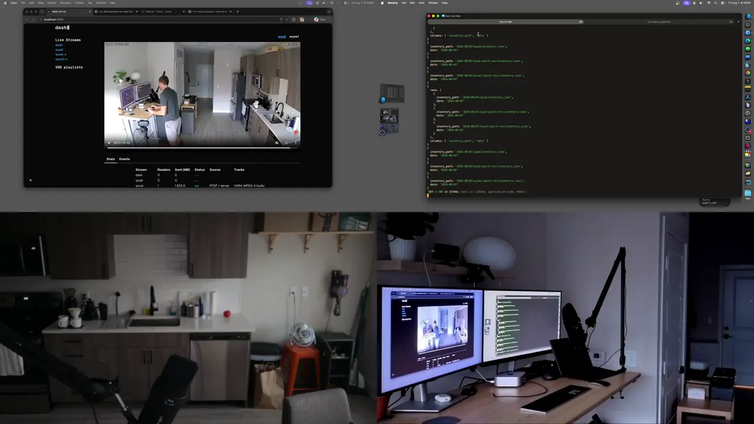The width and height of the screenshot is (754, 424).
Task: Seek using the video progress bar
Action: pos(202,147)
